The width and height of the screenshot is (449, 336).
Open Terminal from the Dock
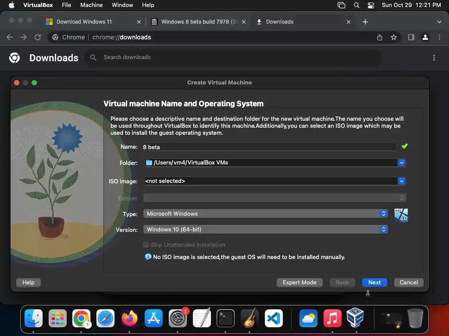coord(225,318)
